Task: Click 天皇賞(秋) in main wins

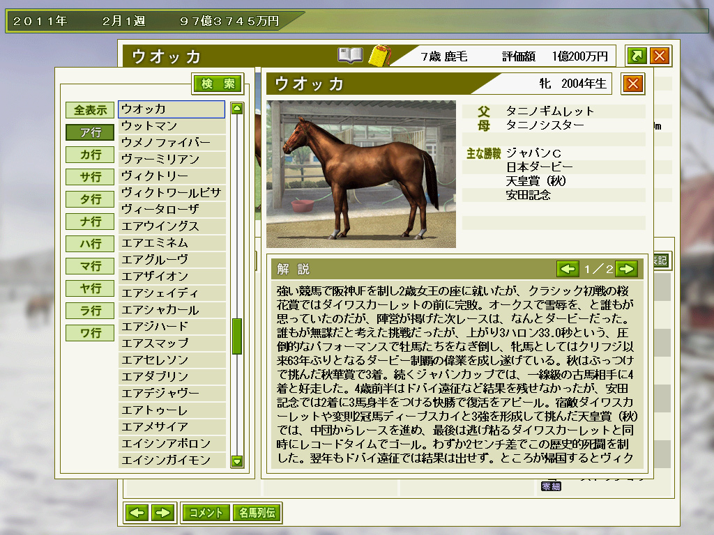Action: [x=536, y=181]
